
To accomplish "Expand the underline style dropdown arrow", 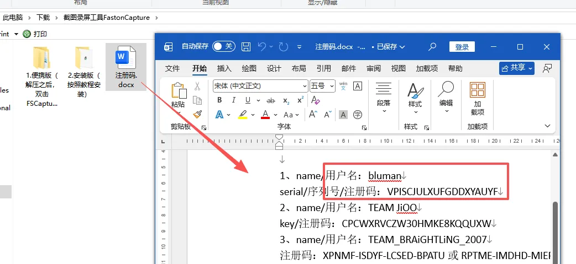I will (x=258, y=101).
